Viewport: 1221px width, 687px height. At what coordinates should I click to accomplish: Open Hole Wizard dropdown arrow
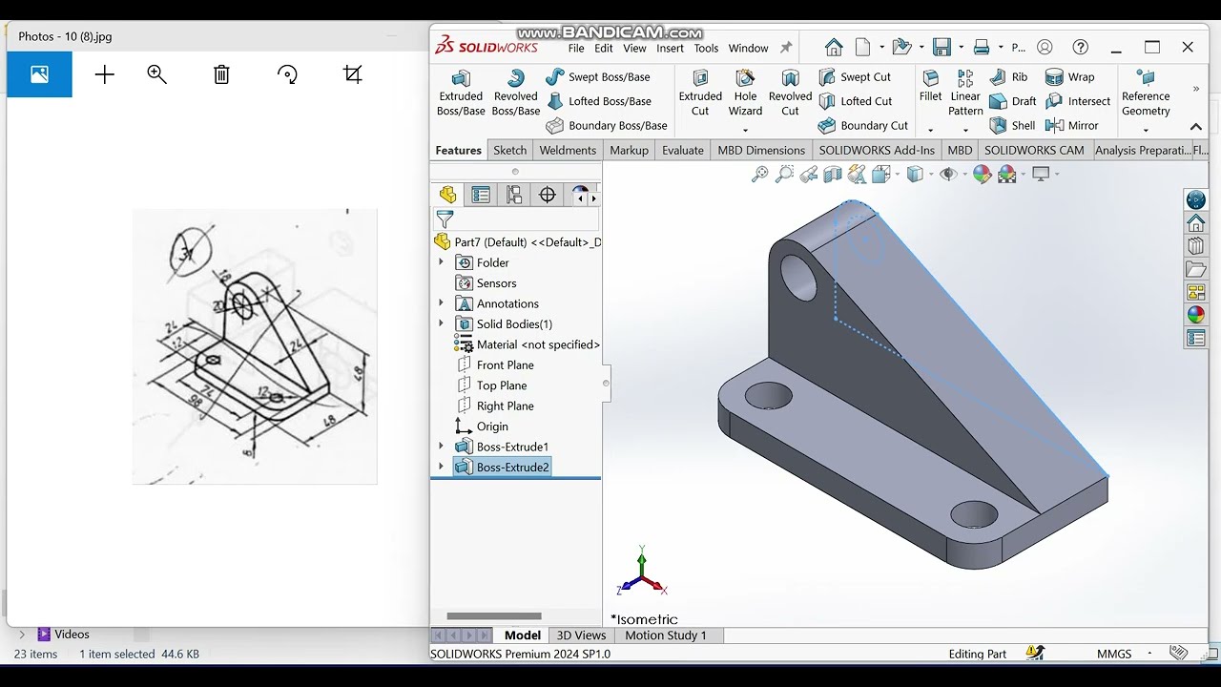tap(745, 130)
